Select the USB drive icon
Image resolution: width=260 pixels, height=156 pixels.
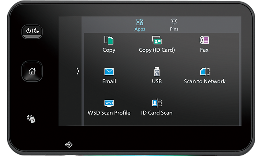click(157, 72)
